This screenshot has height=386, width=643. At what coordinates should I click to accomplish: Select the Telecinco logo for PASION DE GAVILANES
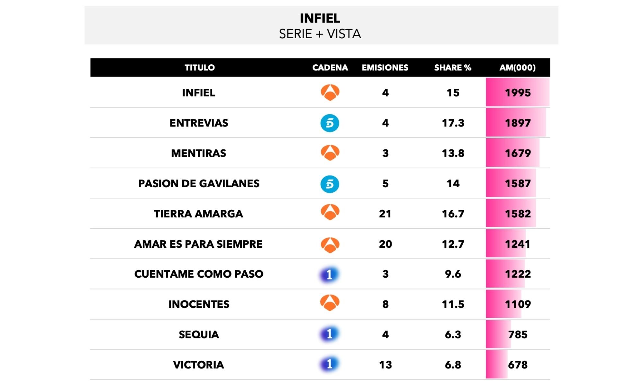pyautogui.click(x=330, y=184)
